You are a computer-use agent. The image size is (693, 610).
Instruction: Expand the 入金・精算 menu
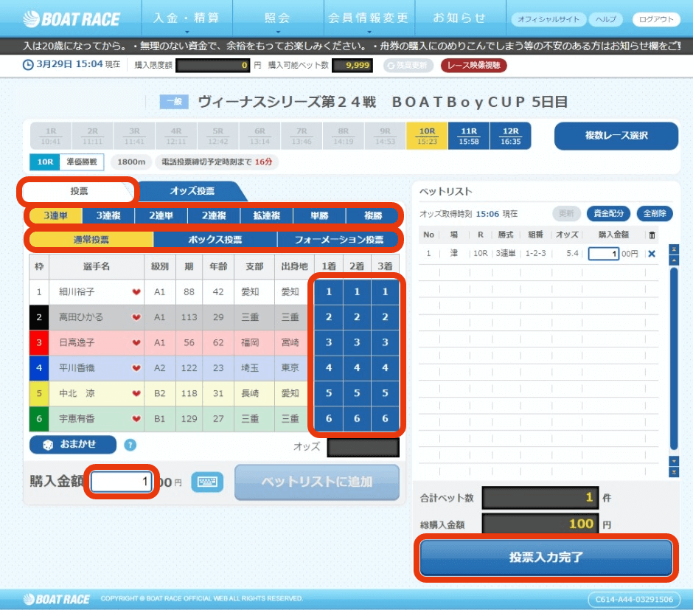pyautogui.click(x=187, y=18)
